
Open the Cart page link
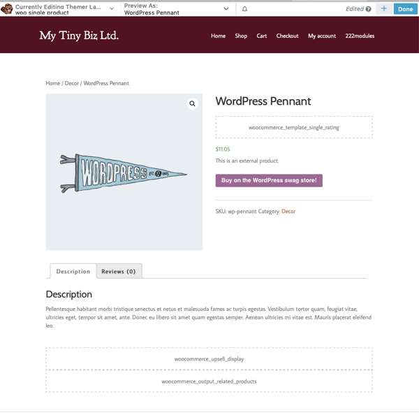pos(261,36)
